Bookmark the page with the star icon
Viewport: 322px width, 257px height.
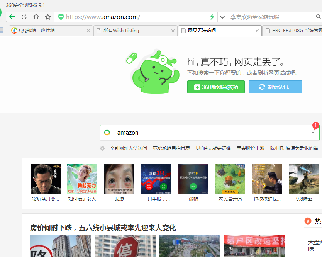click(x=48, y=17)
